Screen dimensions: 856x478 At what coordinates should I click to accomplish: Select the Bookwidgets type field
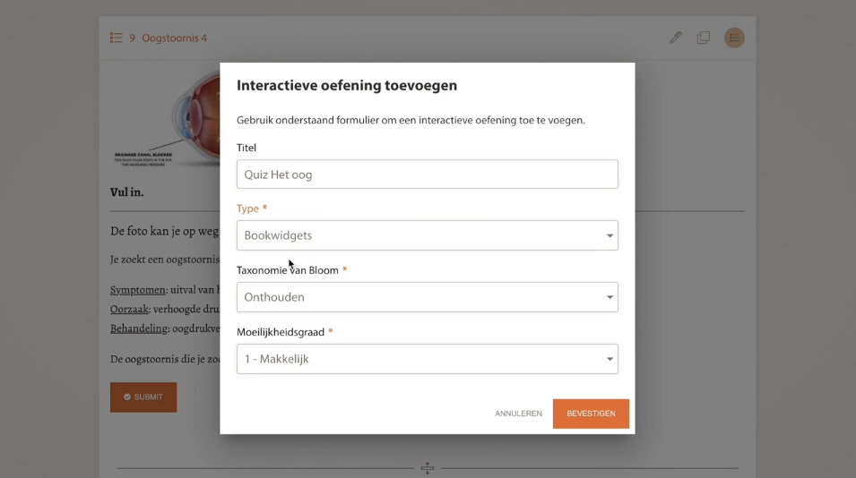(x=412, y=235)
